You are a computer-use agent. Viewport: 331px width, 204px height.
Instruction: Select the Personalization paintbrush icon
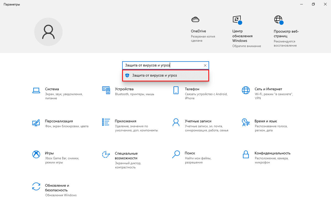click(x=36, y=122)
